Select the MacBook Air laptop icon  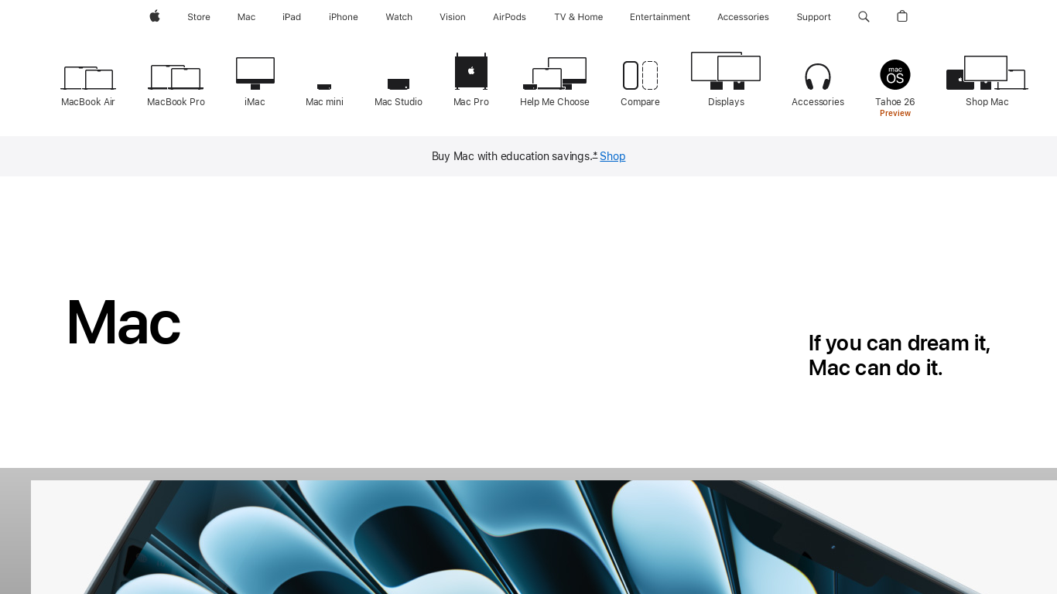[88, 78]
